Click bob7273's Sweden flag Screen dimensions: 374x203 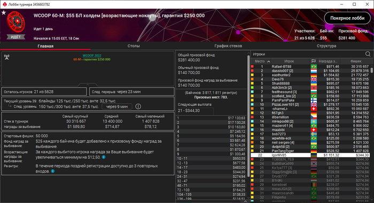coord(314,134)
